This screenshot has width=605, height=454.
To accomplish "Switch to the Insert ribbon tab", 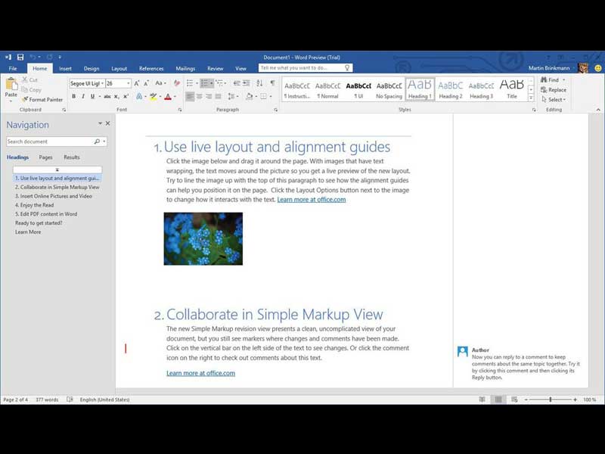I will [x=66, y=68].
